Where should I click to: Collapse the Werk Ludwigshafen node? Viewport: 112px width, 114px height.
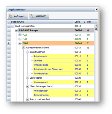point(12,26)
